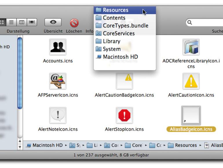
Task: Choose System in the path popup menu
Action: [125, 49]
